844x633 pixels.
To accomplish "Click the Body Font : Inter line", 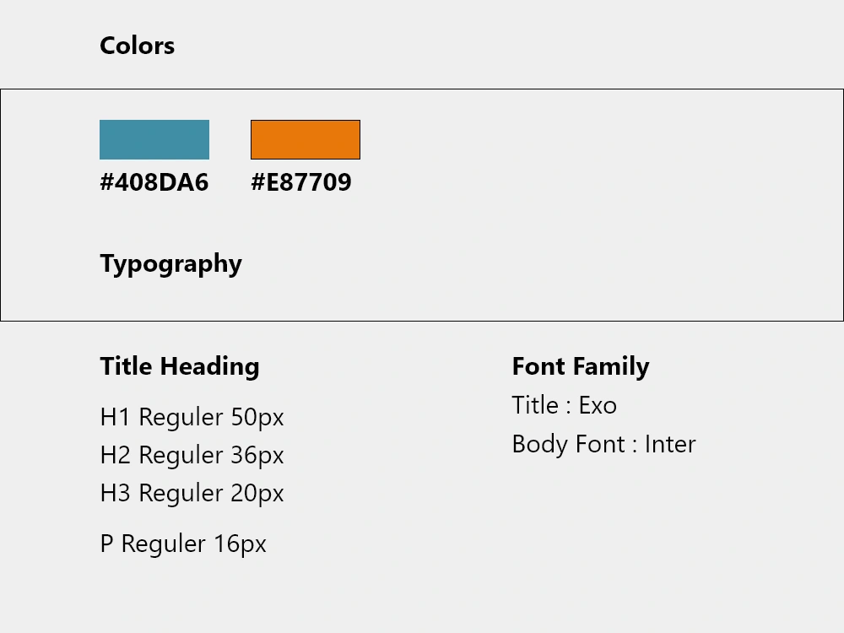I will pos(603,445).
